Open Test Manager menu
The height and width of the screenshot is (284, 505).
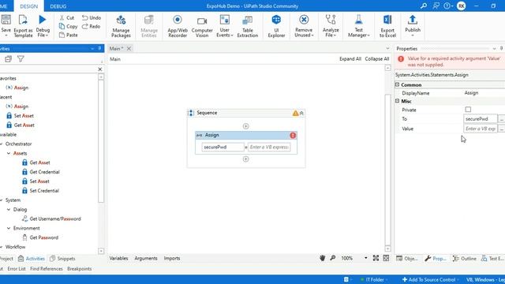[x=358, y=26]
